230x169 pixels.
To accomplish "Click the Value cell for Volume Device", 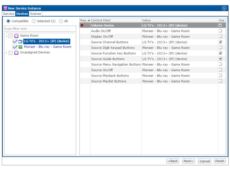I will click(180, 25).
